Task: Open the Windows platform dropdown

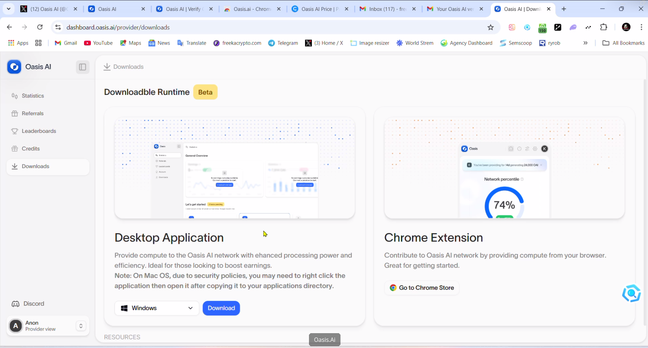Action: tap(157, 308)
